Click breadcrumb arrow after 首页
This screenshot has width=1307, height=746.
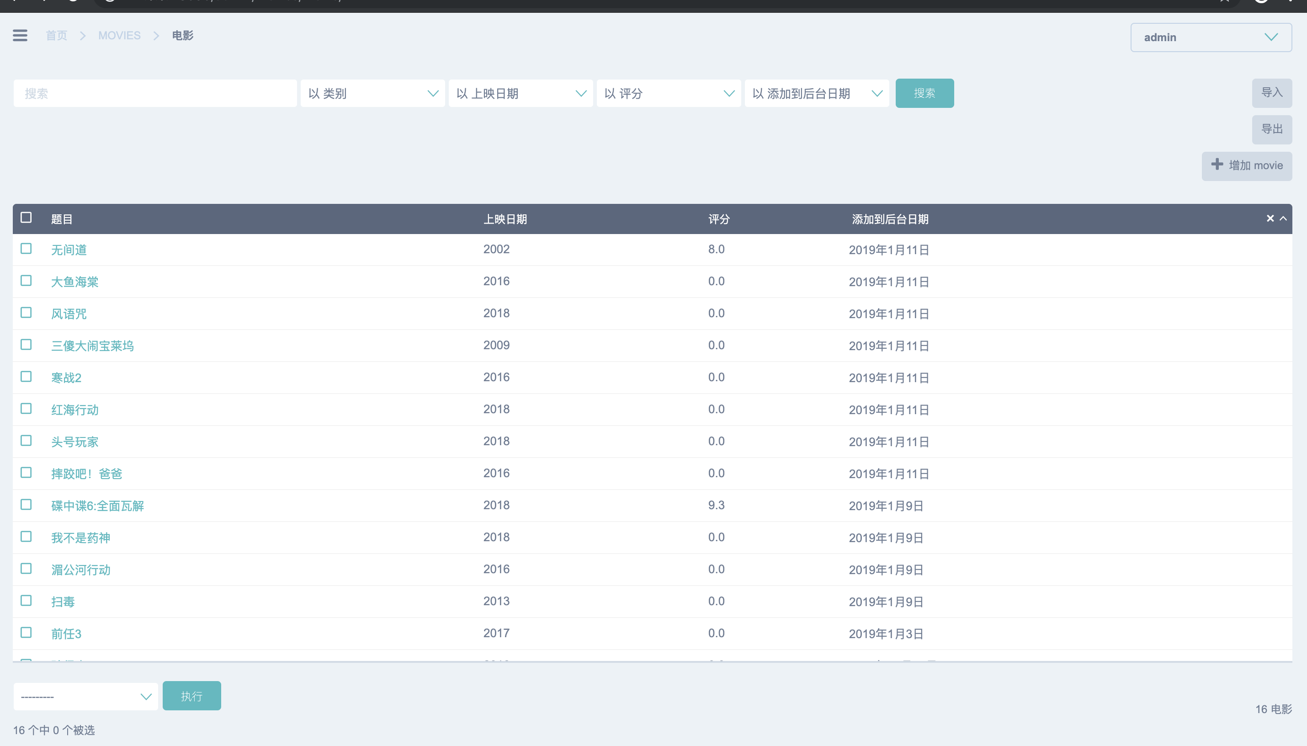pos(82,35)
